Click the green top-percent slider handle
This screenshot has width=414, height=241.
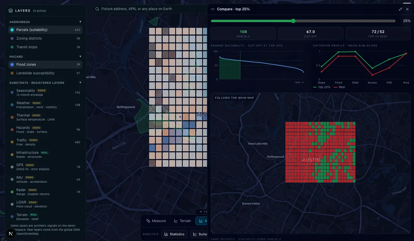(x=293, y=21)
